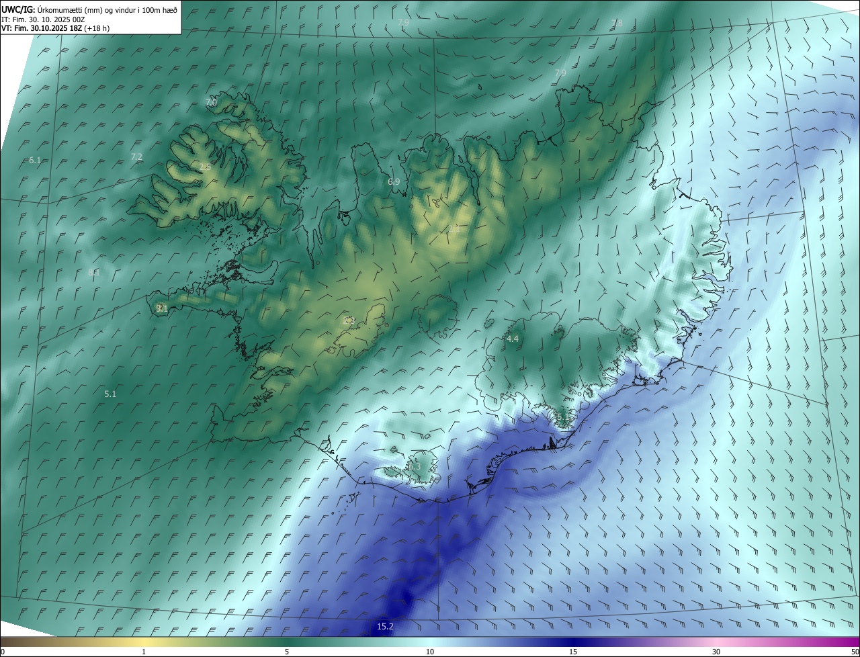Image resolution: width=860 pixels, height=657 pixels.
Task: Click the 7.8 value label on the map
Action: pyautogui.click(x=617, y=24)
